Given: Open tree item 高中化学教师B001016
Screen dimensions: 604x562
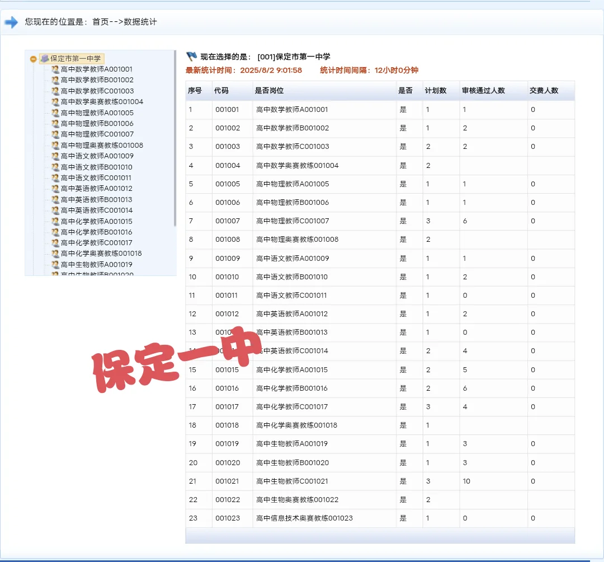Looking at the screenshot, I should (x=96, y=232).
